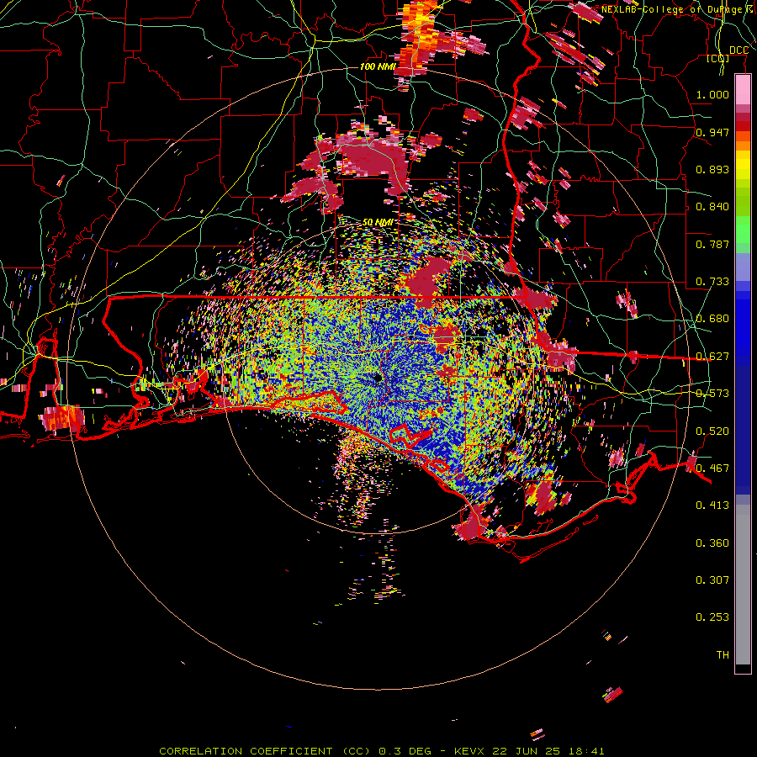Click the TH label on the legend
757x757 pixels.
click(723, 655)
